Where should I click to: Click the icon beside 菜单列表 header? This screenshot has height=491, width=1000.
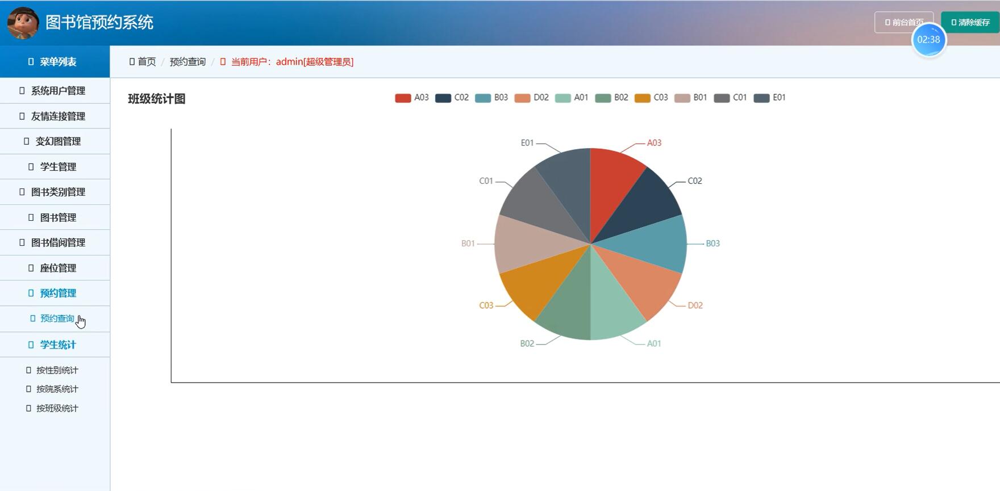pyautogui.click(x=31, y=62)
